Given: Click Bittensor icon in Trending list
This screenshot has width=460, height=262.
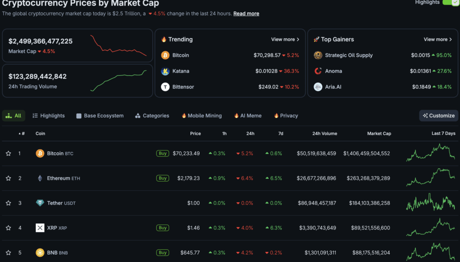Looking at the screenshot, I should pyautogui.click(x=165, y=87).
